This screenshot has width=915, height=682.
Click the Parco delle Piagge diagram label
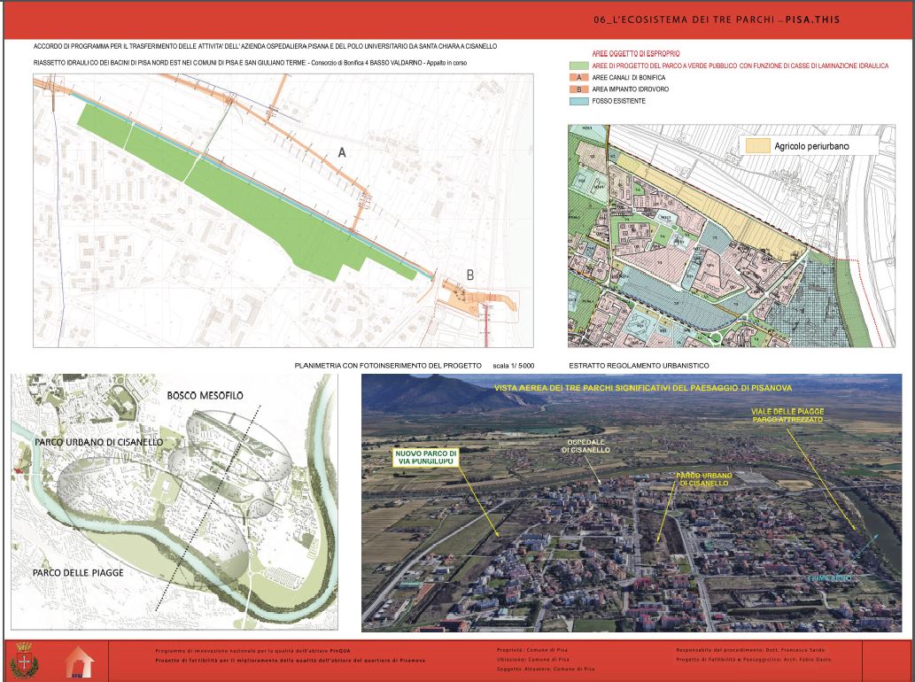pyautogui.click(x=78, y=573)
